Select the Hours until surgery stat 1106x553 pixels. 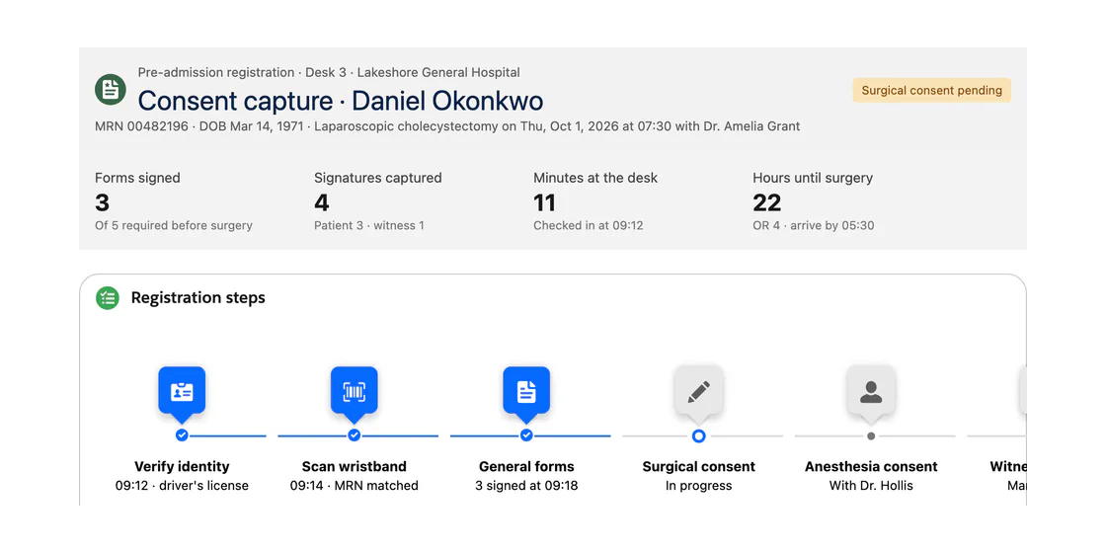[x=814, y=201]
